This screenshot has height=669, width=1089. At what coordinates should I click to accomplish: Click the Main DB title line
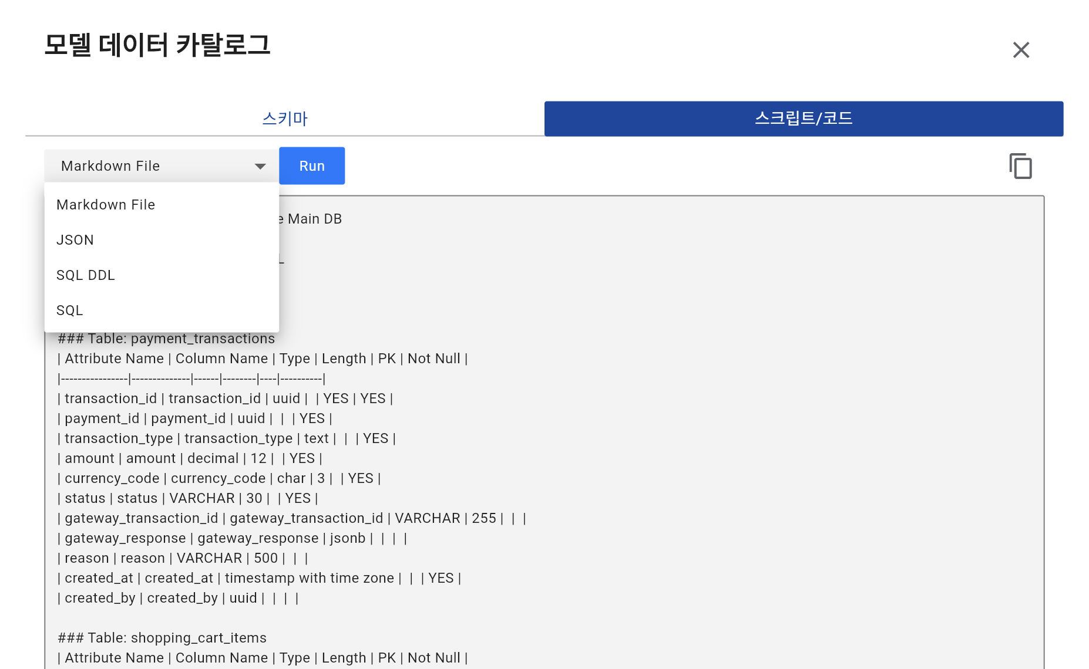coord(311,218)
